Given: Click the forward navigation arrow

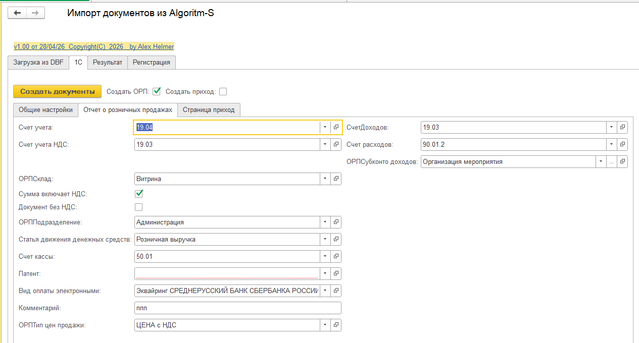Looking at the screenshot, I should coord(35,13).
